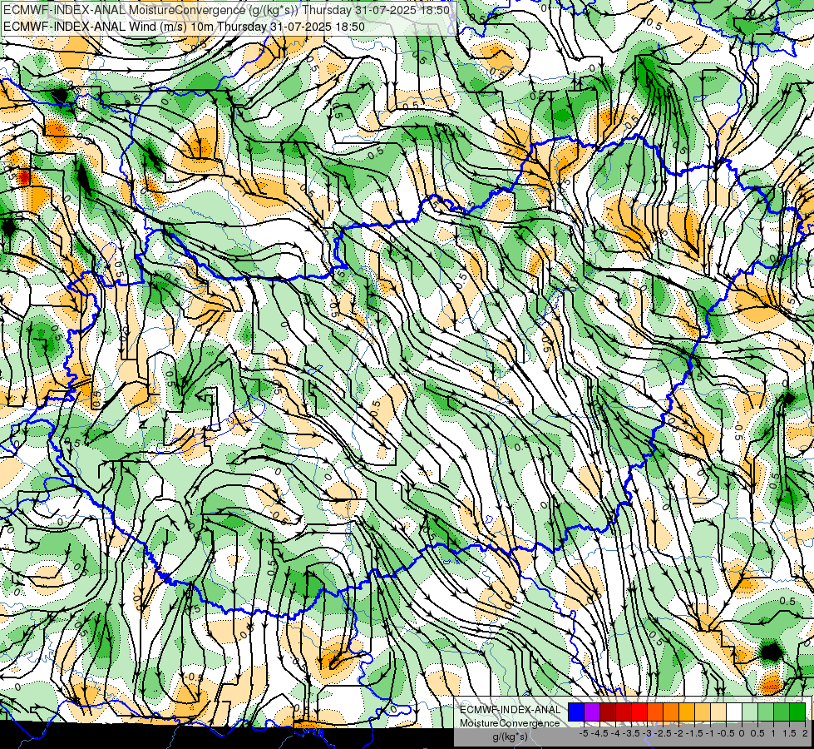The width and height of the screenshot is (814, 749).
Task: Select the darkest green legend swatch
Action: coord(798,712)
